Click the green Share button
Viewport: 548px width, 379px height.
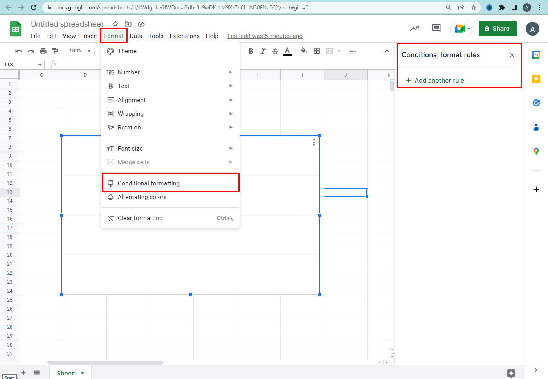click(x=498, y=29)
